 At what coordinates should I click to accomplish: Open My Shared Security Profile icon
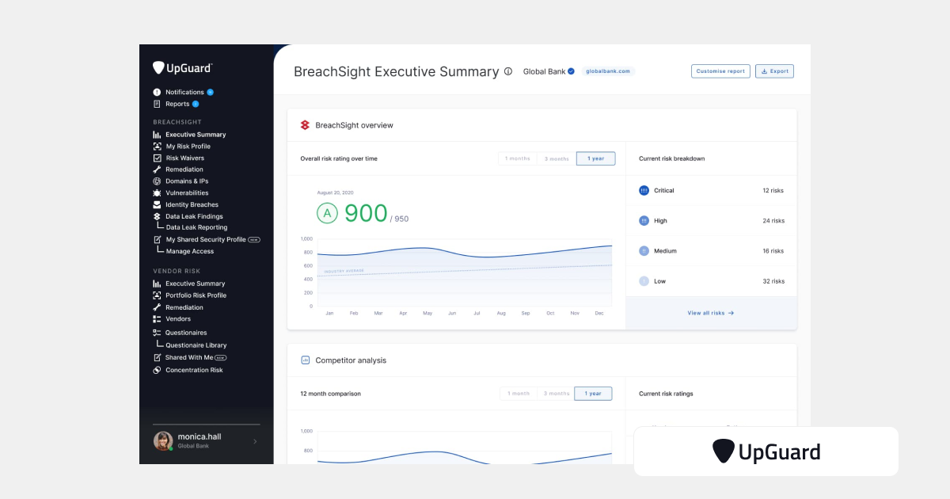(157, 239)
